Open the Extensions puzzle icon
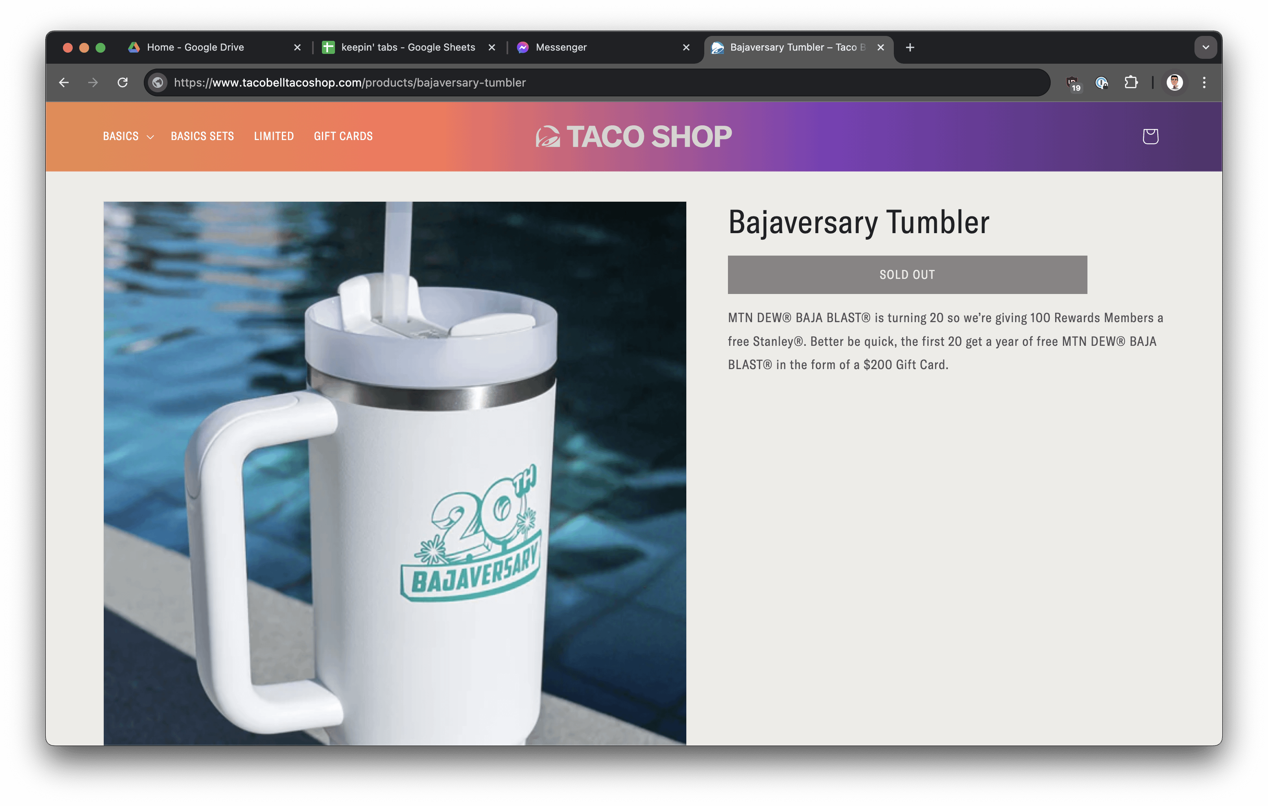1268x806 pixels. [x=1131, y=82]
